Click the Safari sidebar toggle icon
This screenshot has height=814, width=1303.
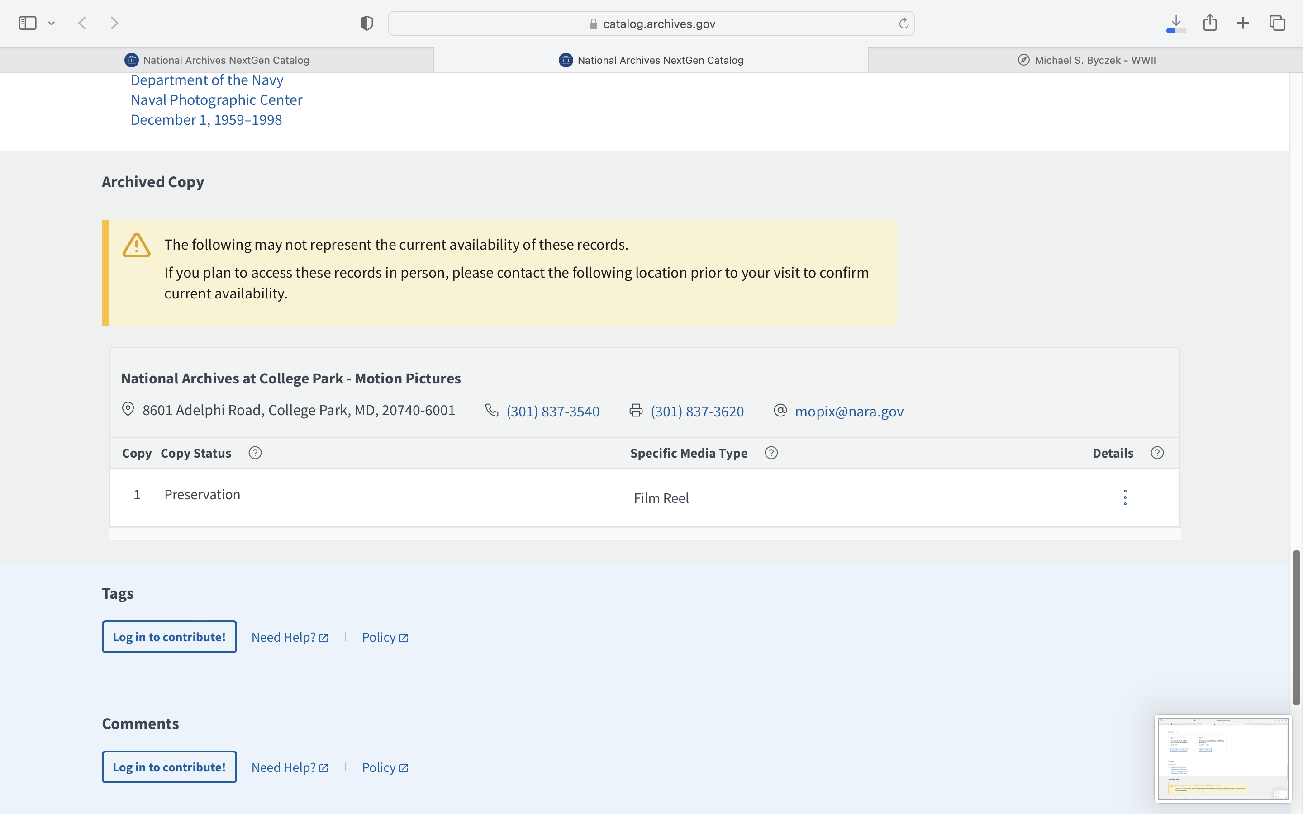[x=28, y=23]
